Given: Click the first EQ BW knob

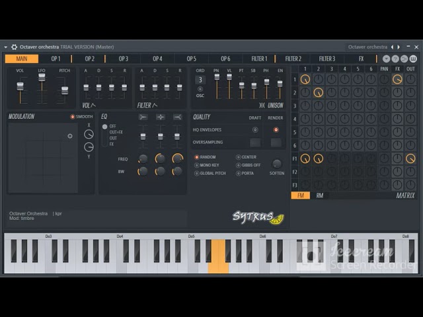Looking at the screenshot, I should pos(143,171).
